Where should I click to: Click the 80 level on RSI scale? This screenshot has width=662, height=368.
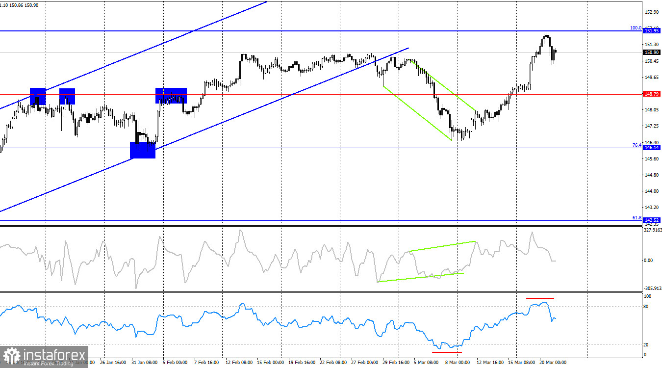[x=647, y=307]
